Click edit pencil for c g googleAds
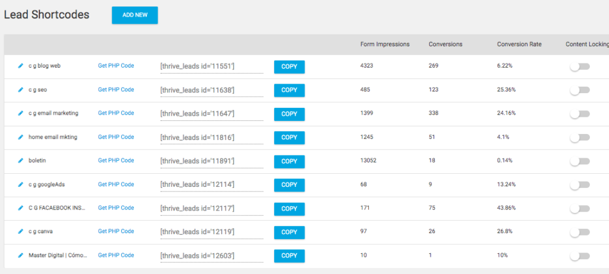 (21, 184)
